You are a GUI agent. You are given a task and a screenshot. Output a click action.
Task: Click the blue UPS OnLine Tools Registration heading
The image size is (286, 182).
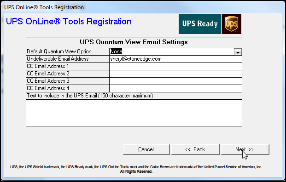click(x=69, y=22)
